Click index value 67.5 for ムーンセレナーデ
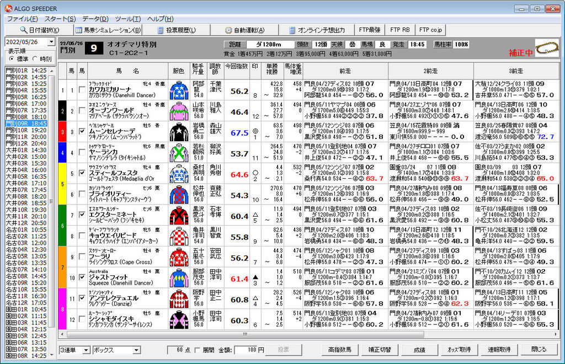The height and width of the screenshot is (364, 565). [x=239, y=133]
